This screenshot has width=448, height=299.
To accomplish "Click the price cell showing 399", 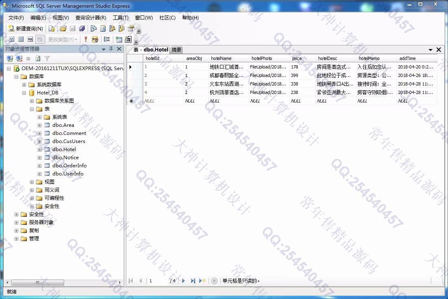I will [302, 75].
